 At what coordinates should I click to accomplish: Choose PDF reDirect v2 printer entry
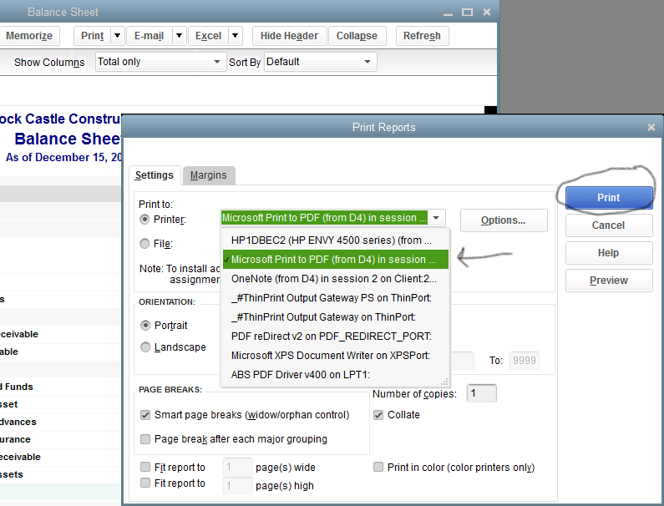pyautogui.click(x=335, y=336)
